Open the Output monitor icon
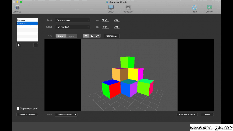Viewport: 233px width, 131px height. tap(111, 7)
